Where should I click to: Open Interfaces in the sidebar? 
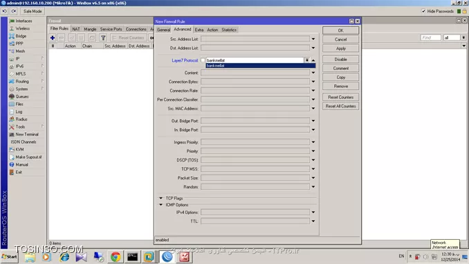tap(24, 21)
